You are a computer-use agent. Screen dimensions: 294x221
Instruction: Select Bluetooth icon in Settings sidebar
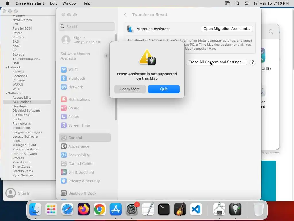click(x=64, y=78)
